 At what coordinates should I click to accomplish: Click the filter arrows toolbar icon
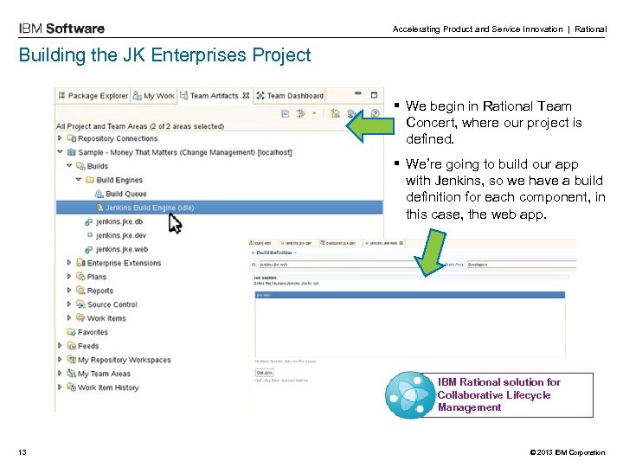pos(301,113)
